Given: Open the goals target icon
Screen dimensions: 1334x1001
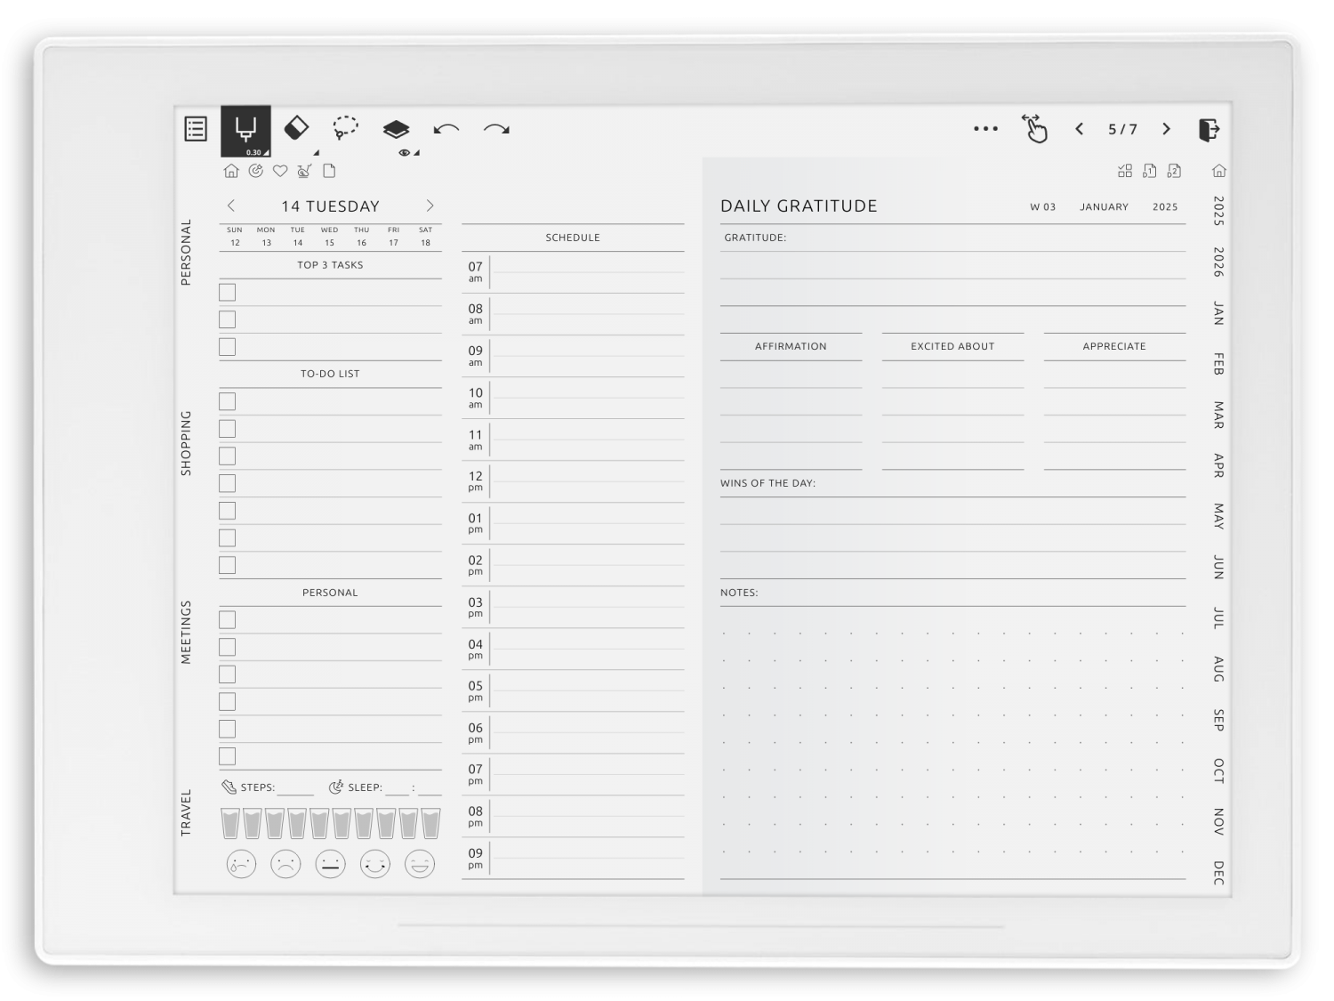Looking at the screenshot, I should (x=256, y=171).
